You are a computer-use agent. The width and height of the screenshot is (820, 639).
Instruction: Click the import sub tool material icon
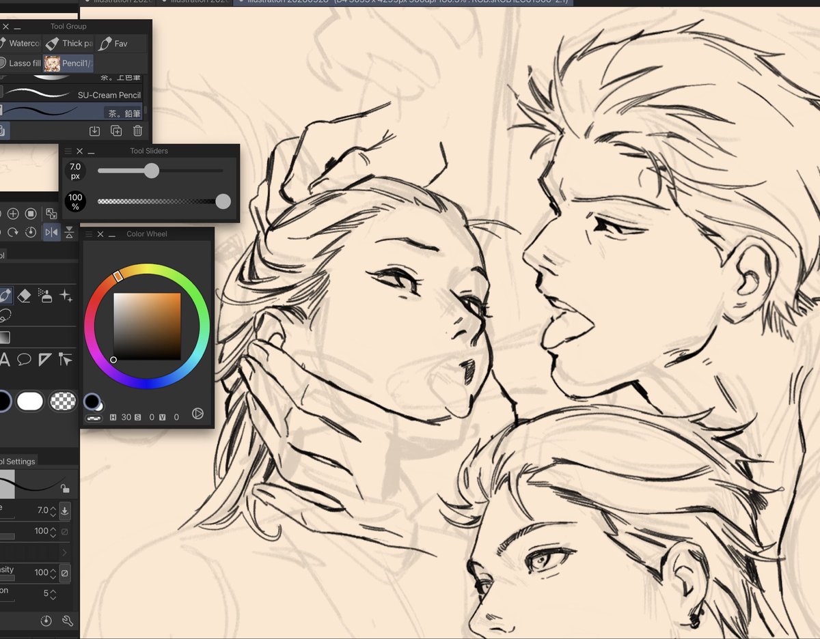(95, 130)
